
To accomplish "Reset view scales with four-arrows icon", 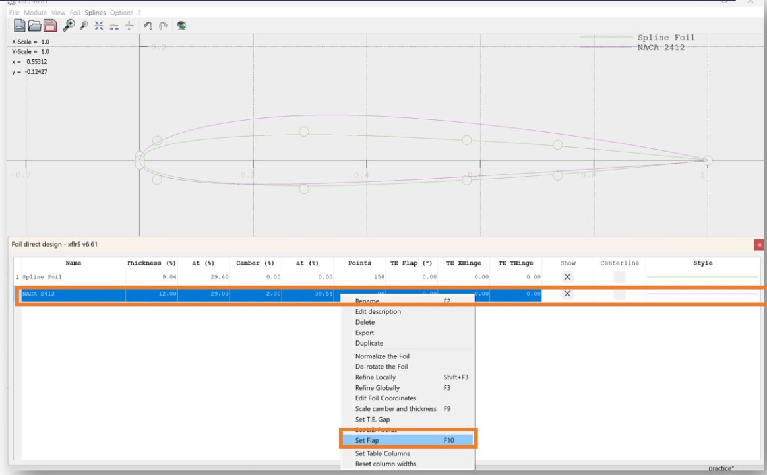I will (99, 25).
